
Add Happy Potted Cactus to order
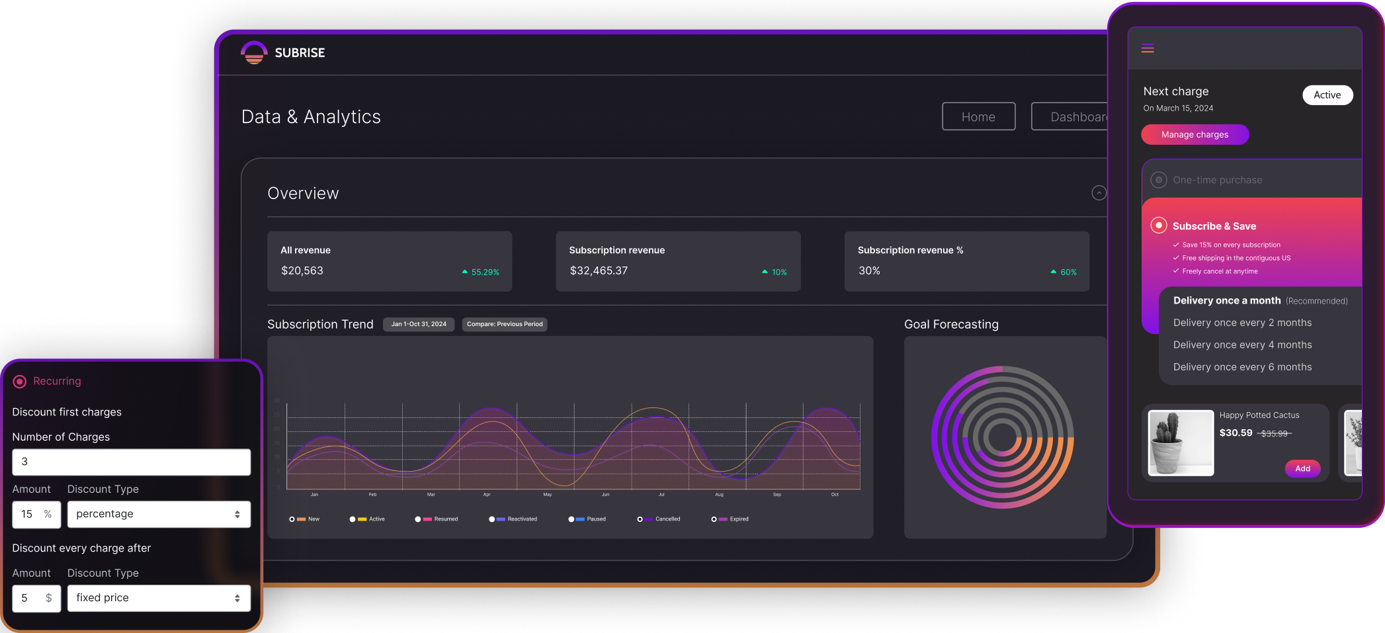1302,468
